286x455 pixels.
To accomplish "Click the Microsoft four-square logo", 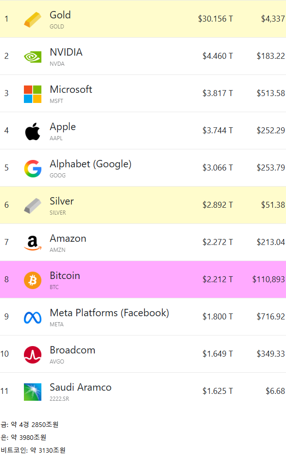I will pyautogui.click(x=32, y=94).
